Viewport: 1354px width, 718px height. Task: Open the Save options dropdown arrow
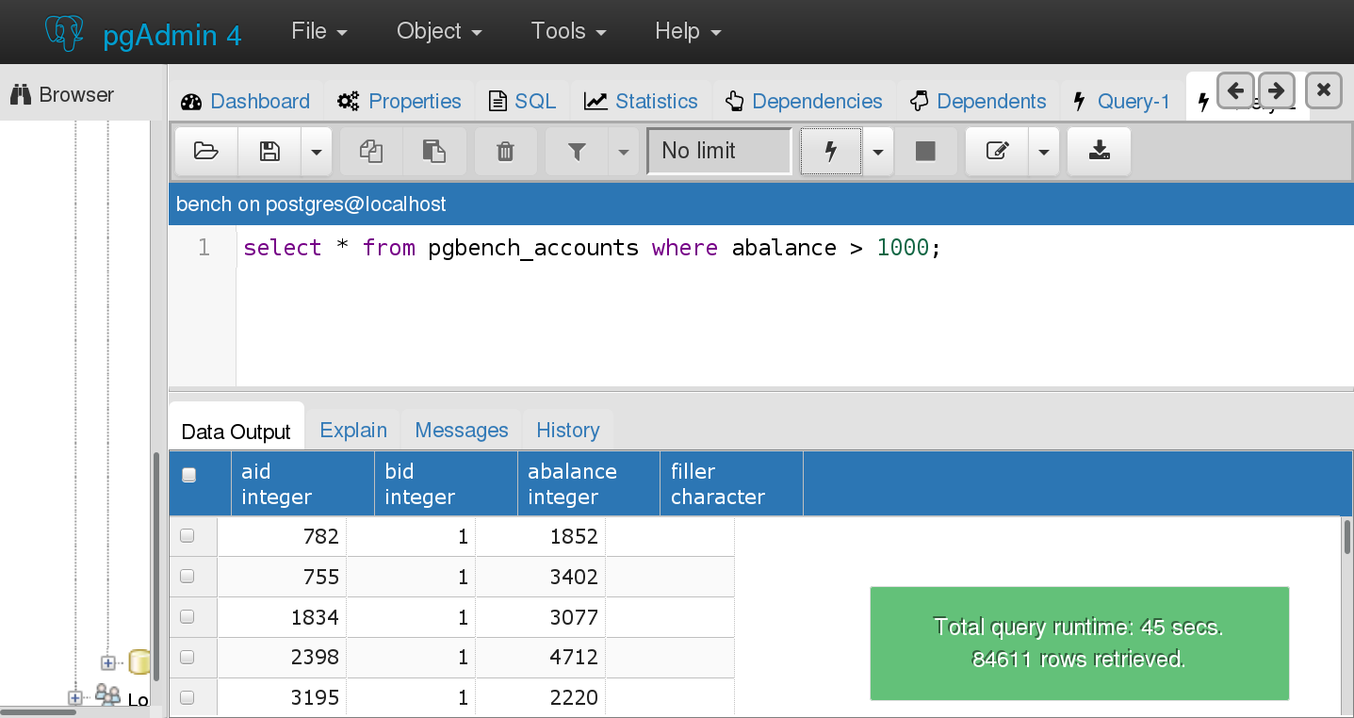point(316,151)
